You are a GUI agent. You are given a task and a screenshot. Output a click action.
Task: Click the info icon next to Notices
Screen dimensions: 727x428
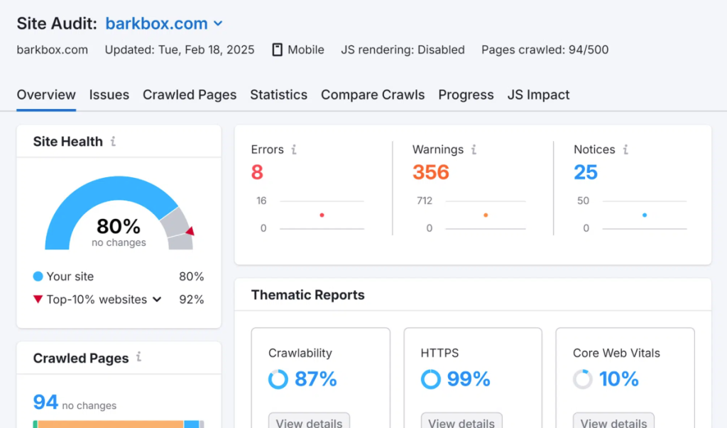tap(625, 150)
